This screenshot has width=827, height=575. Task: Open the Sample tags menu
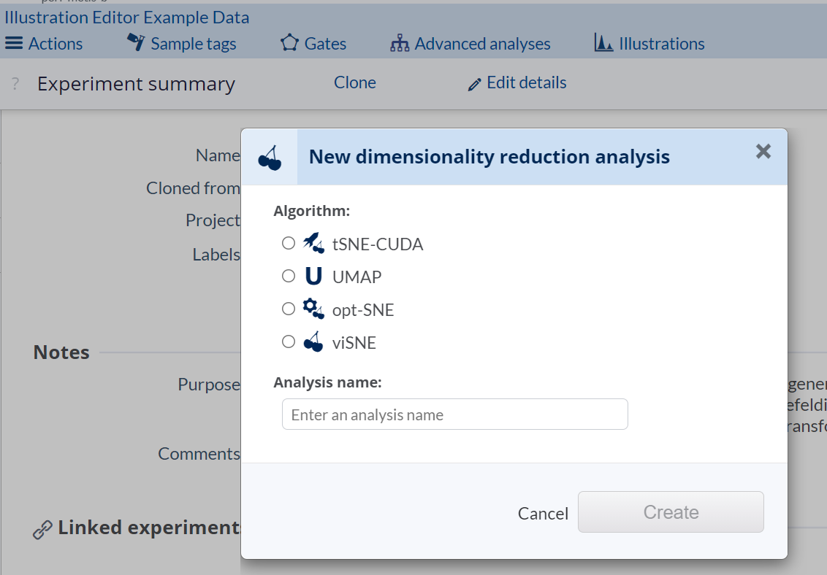point(182,44)
